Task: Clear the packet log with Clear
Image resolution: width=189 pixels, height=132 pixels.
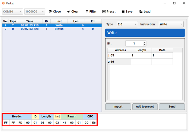Action: 69,12
